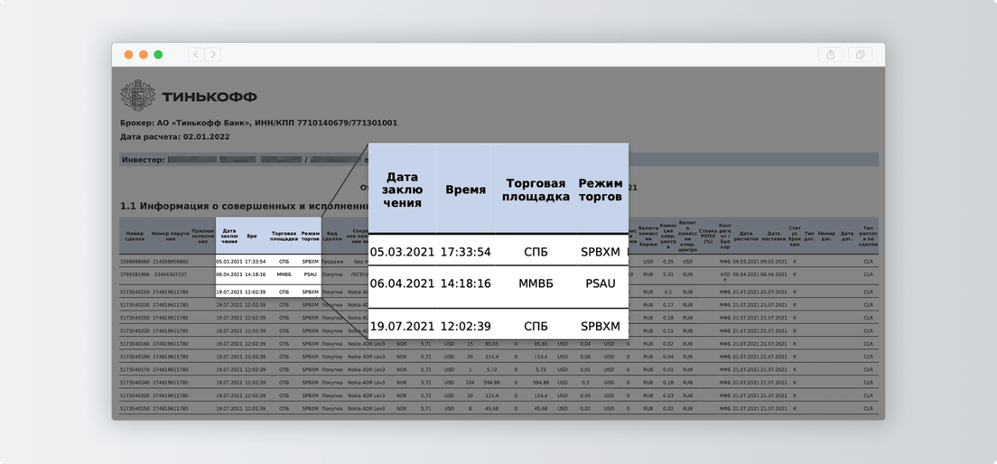This screenshot has width=997, height=464.
Task: Click the 'Номер поручения' column header
Action: pos(170,236)
